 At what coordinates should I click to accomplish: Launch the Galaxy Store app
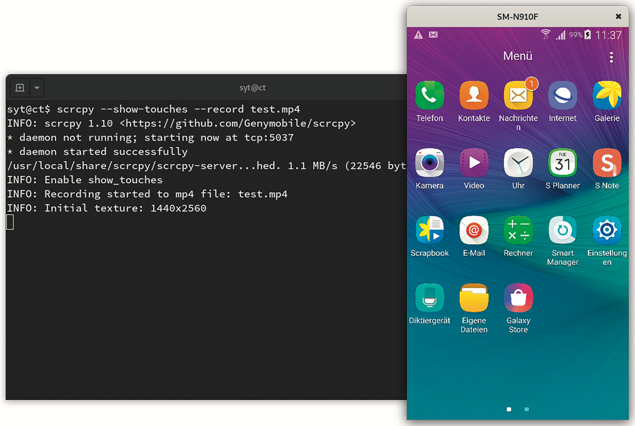518,298
